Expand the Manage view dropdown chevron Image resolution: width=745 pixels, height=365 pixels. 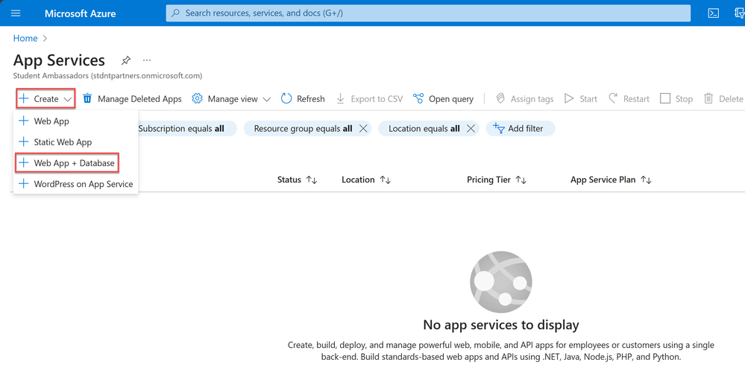(266, 99)
